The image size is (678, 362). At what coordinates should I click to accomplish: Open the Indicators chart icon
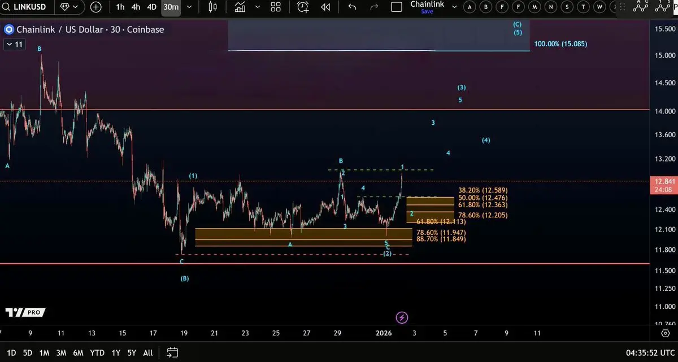point(240,7)
